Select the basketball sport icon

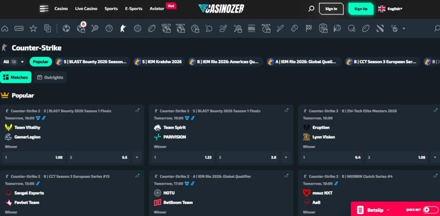[109, 29]
